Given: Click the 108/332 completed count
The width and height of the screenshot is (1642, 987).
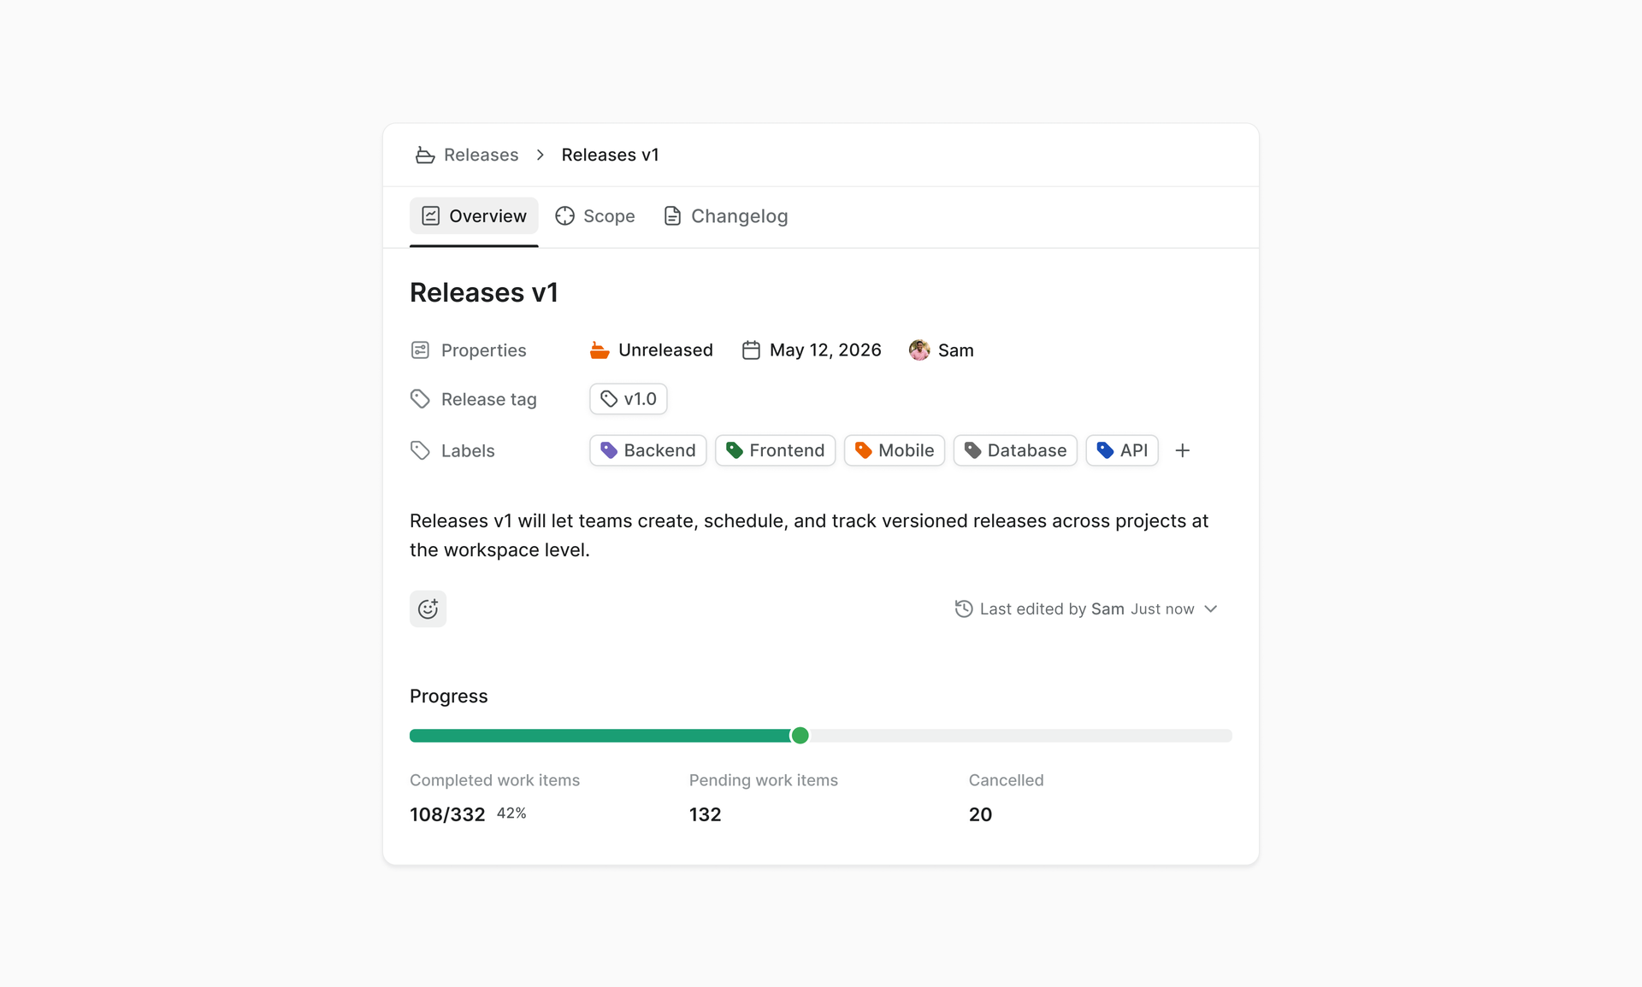Looking at the screenshot, I should tap(447, 814).
